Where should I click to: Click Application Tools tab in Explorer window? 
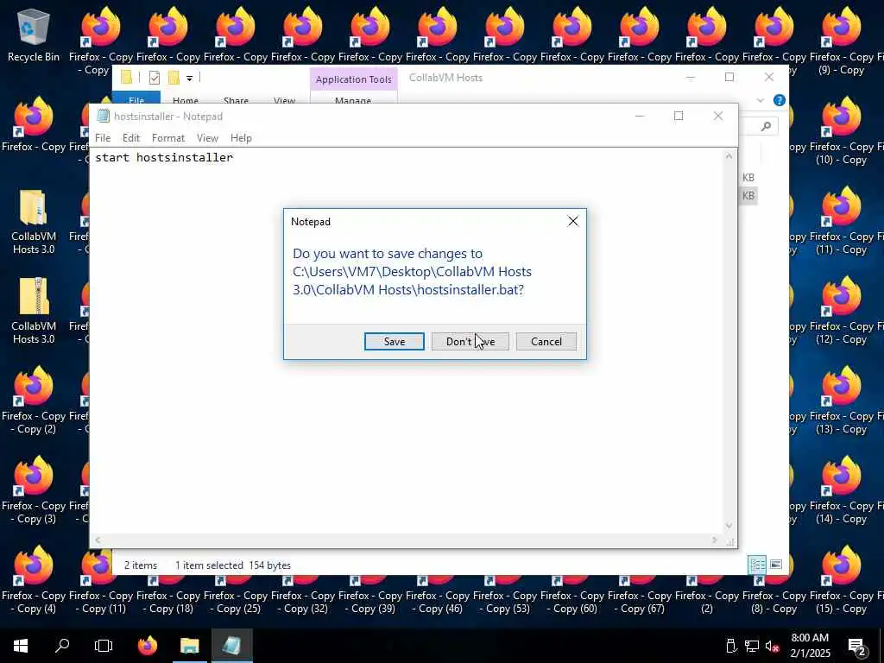tap(353, 79)
